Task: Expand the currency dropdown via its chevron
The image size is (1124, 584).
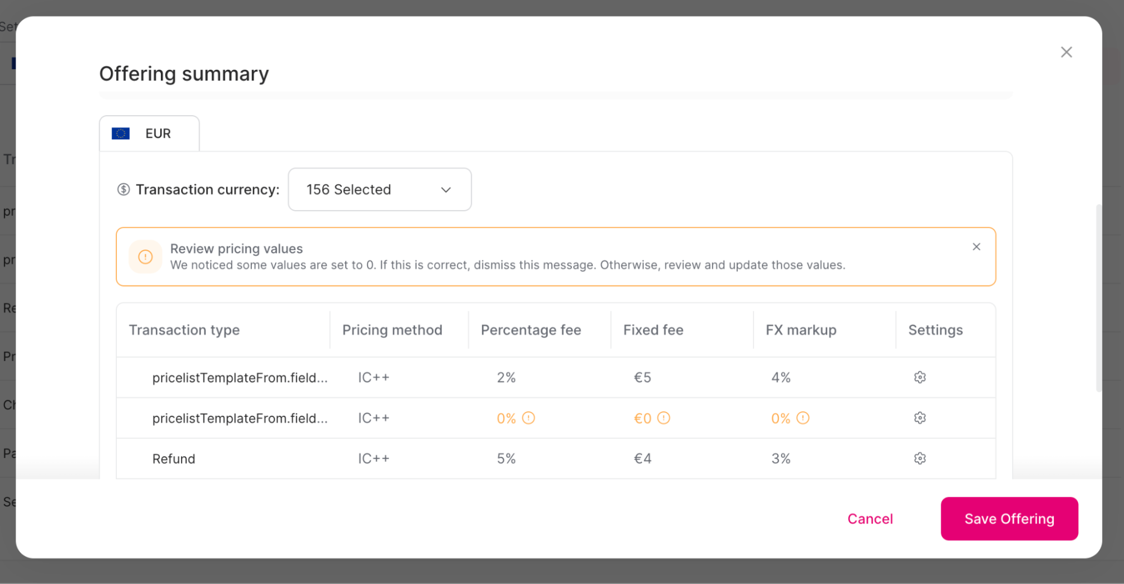Action: (x=445, y=190)
